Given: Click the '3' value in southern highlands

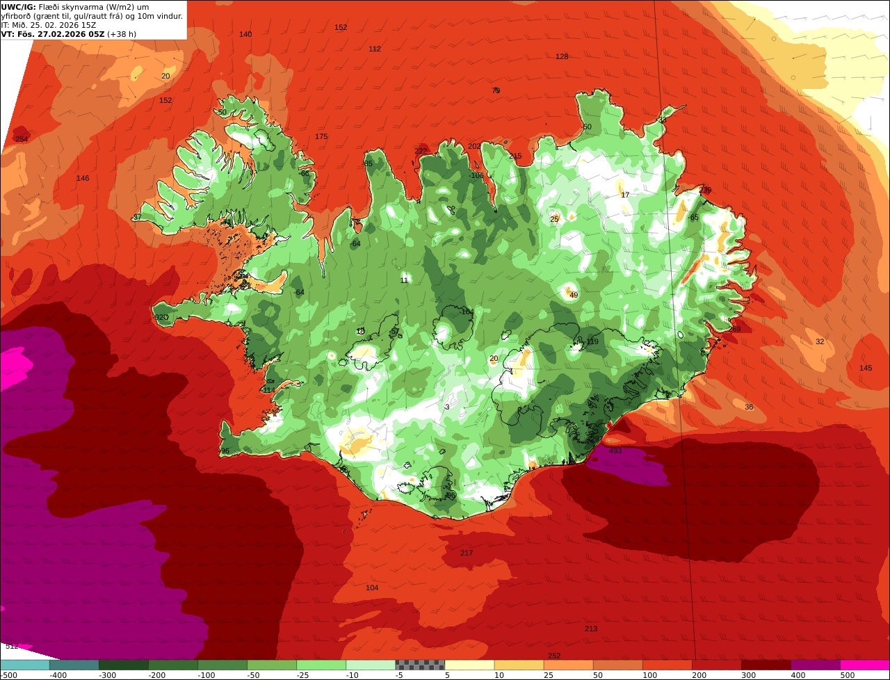Looking at the screenshot, I should 447,407.
